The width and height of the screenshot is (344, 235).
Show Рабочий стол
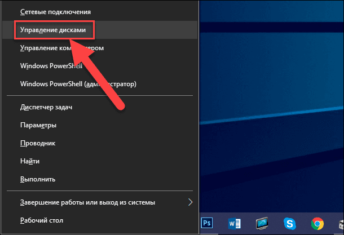pyautogui.click(x=100, y=220)
